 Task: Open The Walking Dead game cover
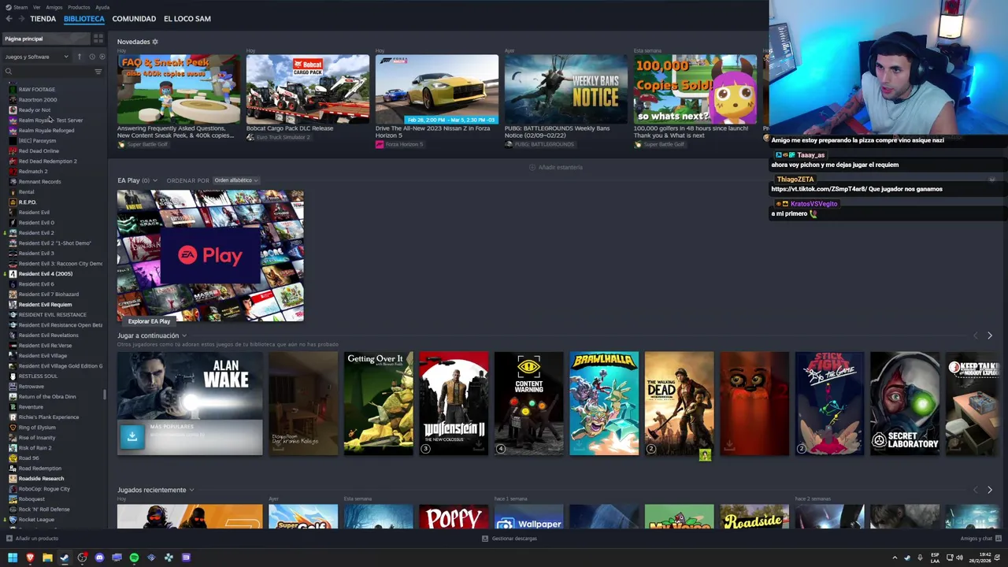tap(679, 403)
